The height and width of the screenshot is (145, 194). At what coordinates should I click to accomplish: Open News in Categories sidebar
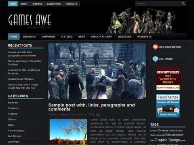[x=11, y=125]
